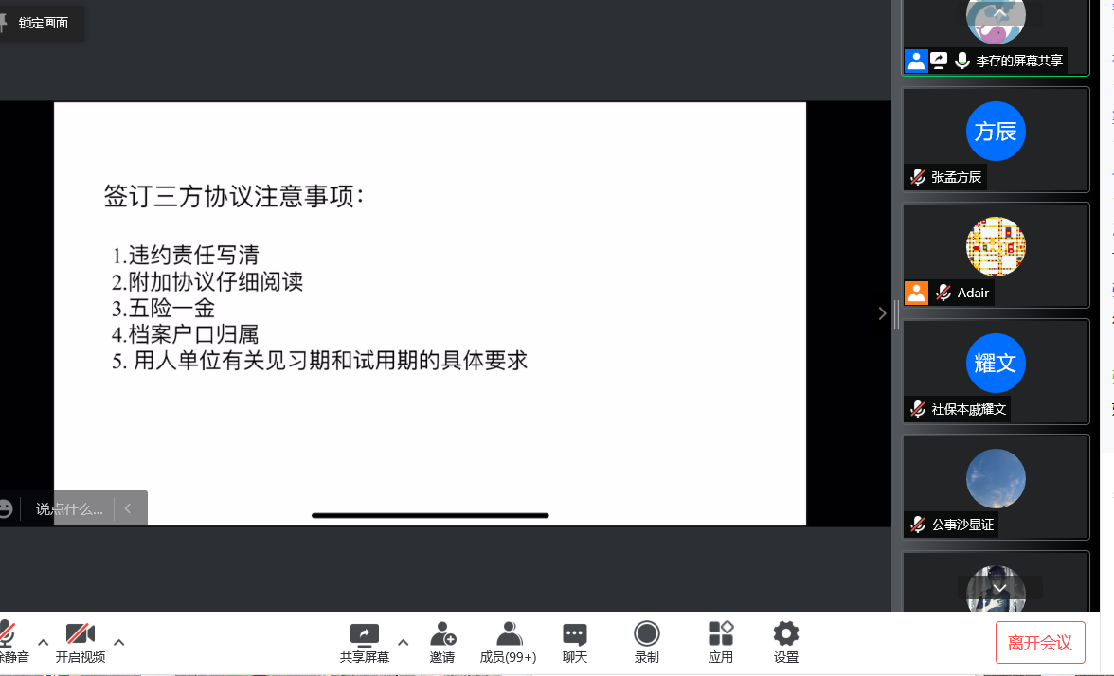Screen dimensions: 1114x676
Task: Open the Members (成员 99+) list
Action: click(x=509, y=634)
